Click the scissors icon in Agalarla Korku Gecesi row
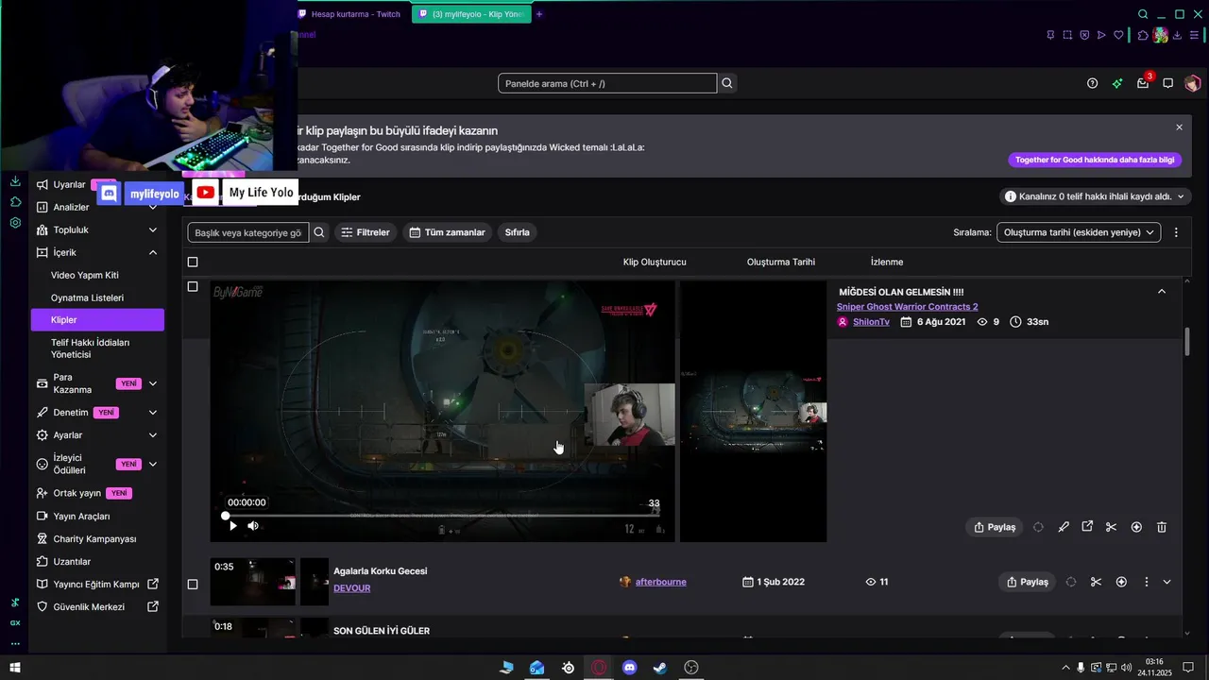The image size is (1209, 680). (x=1096, y=582)
